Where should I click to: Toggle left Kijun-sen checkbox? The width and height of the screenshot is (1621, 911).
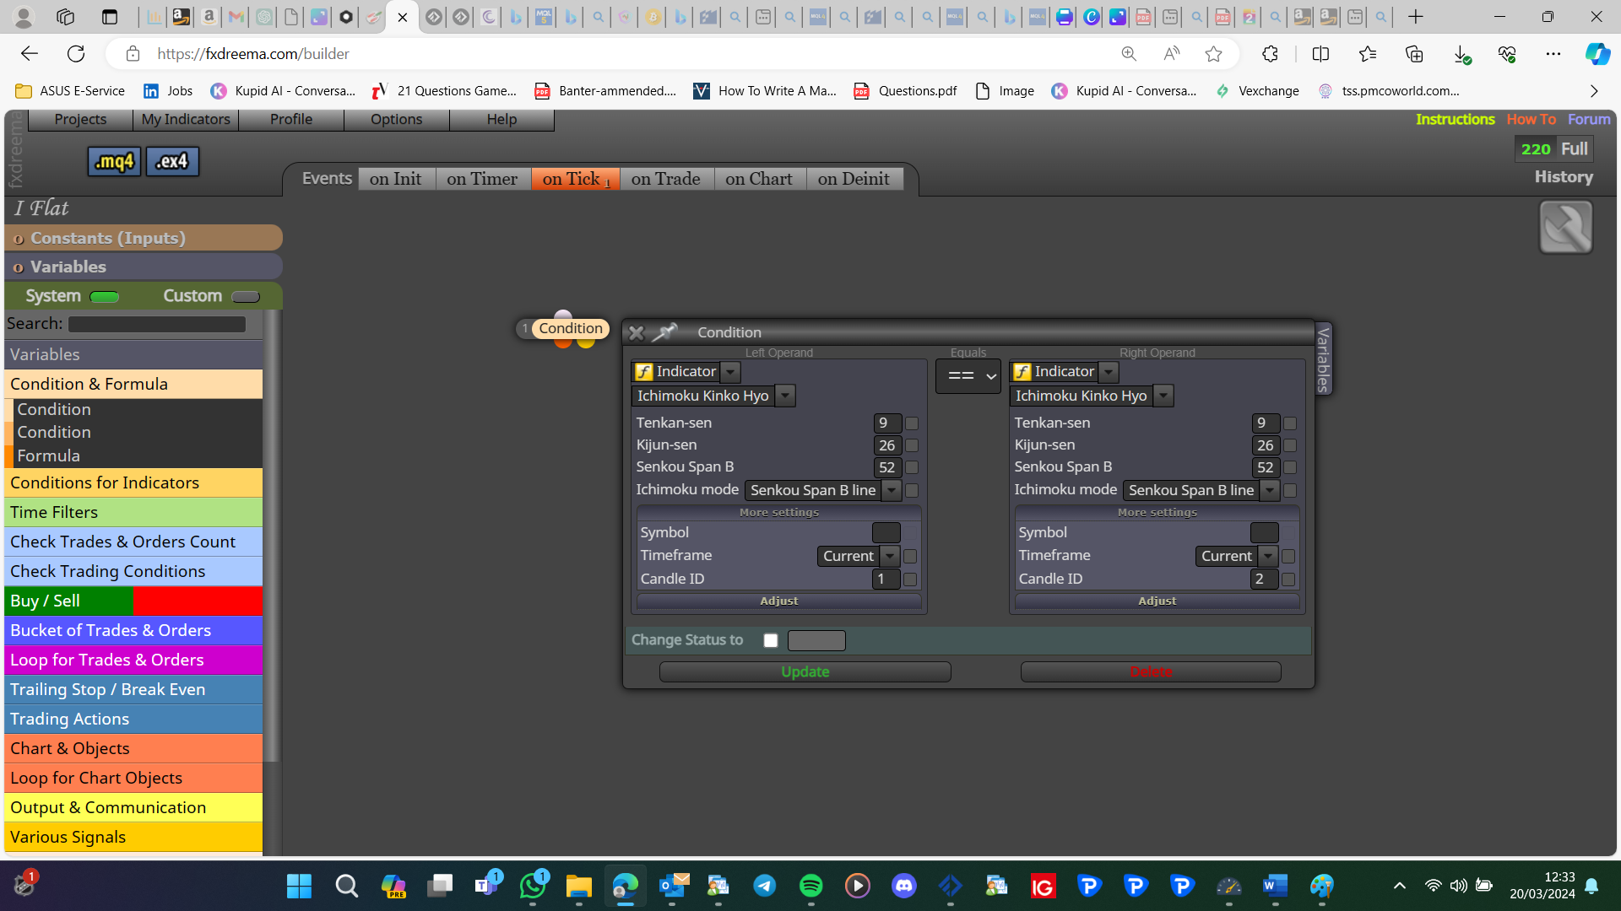(x=912, y=445)
